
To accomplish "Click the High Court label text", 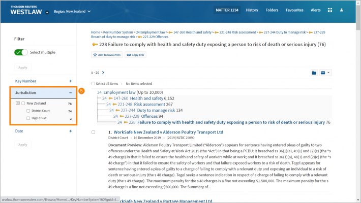I will [39, 118].
